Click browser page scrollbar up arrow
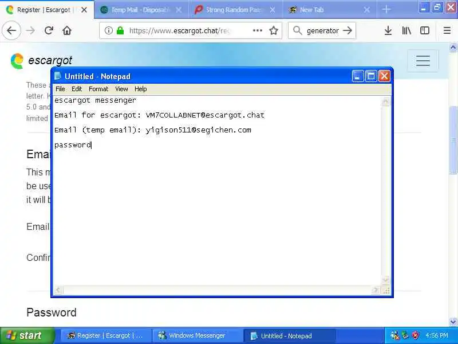Viewport: 458px width, 344px height. 453,47
